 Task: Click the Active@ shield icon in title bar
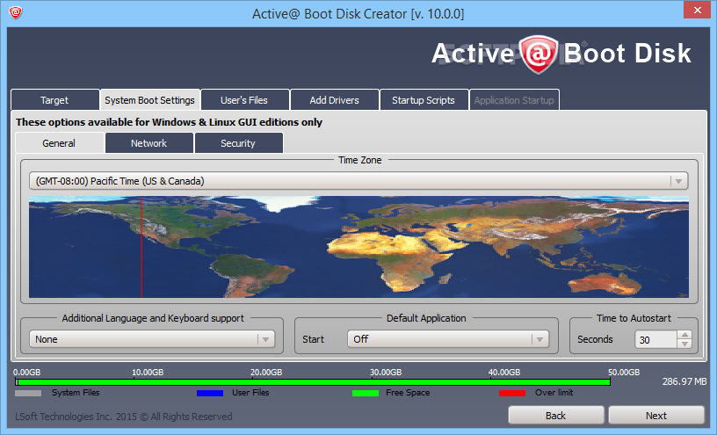[16, 12]
